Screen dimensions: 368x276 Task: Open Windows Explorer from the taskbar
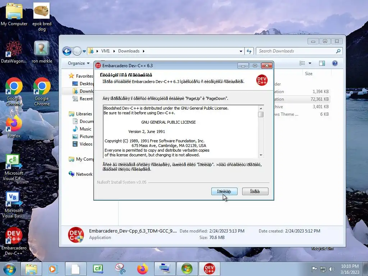pyautogui.click(x=31, y=269)
